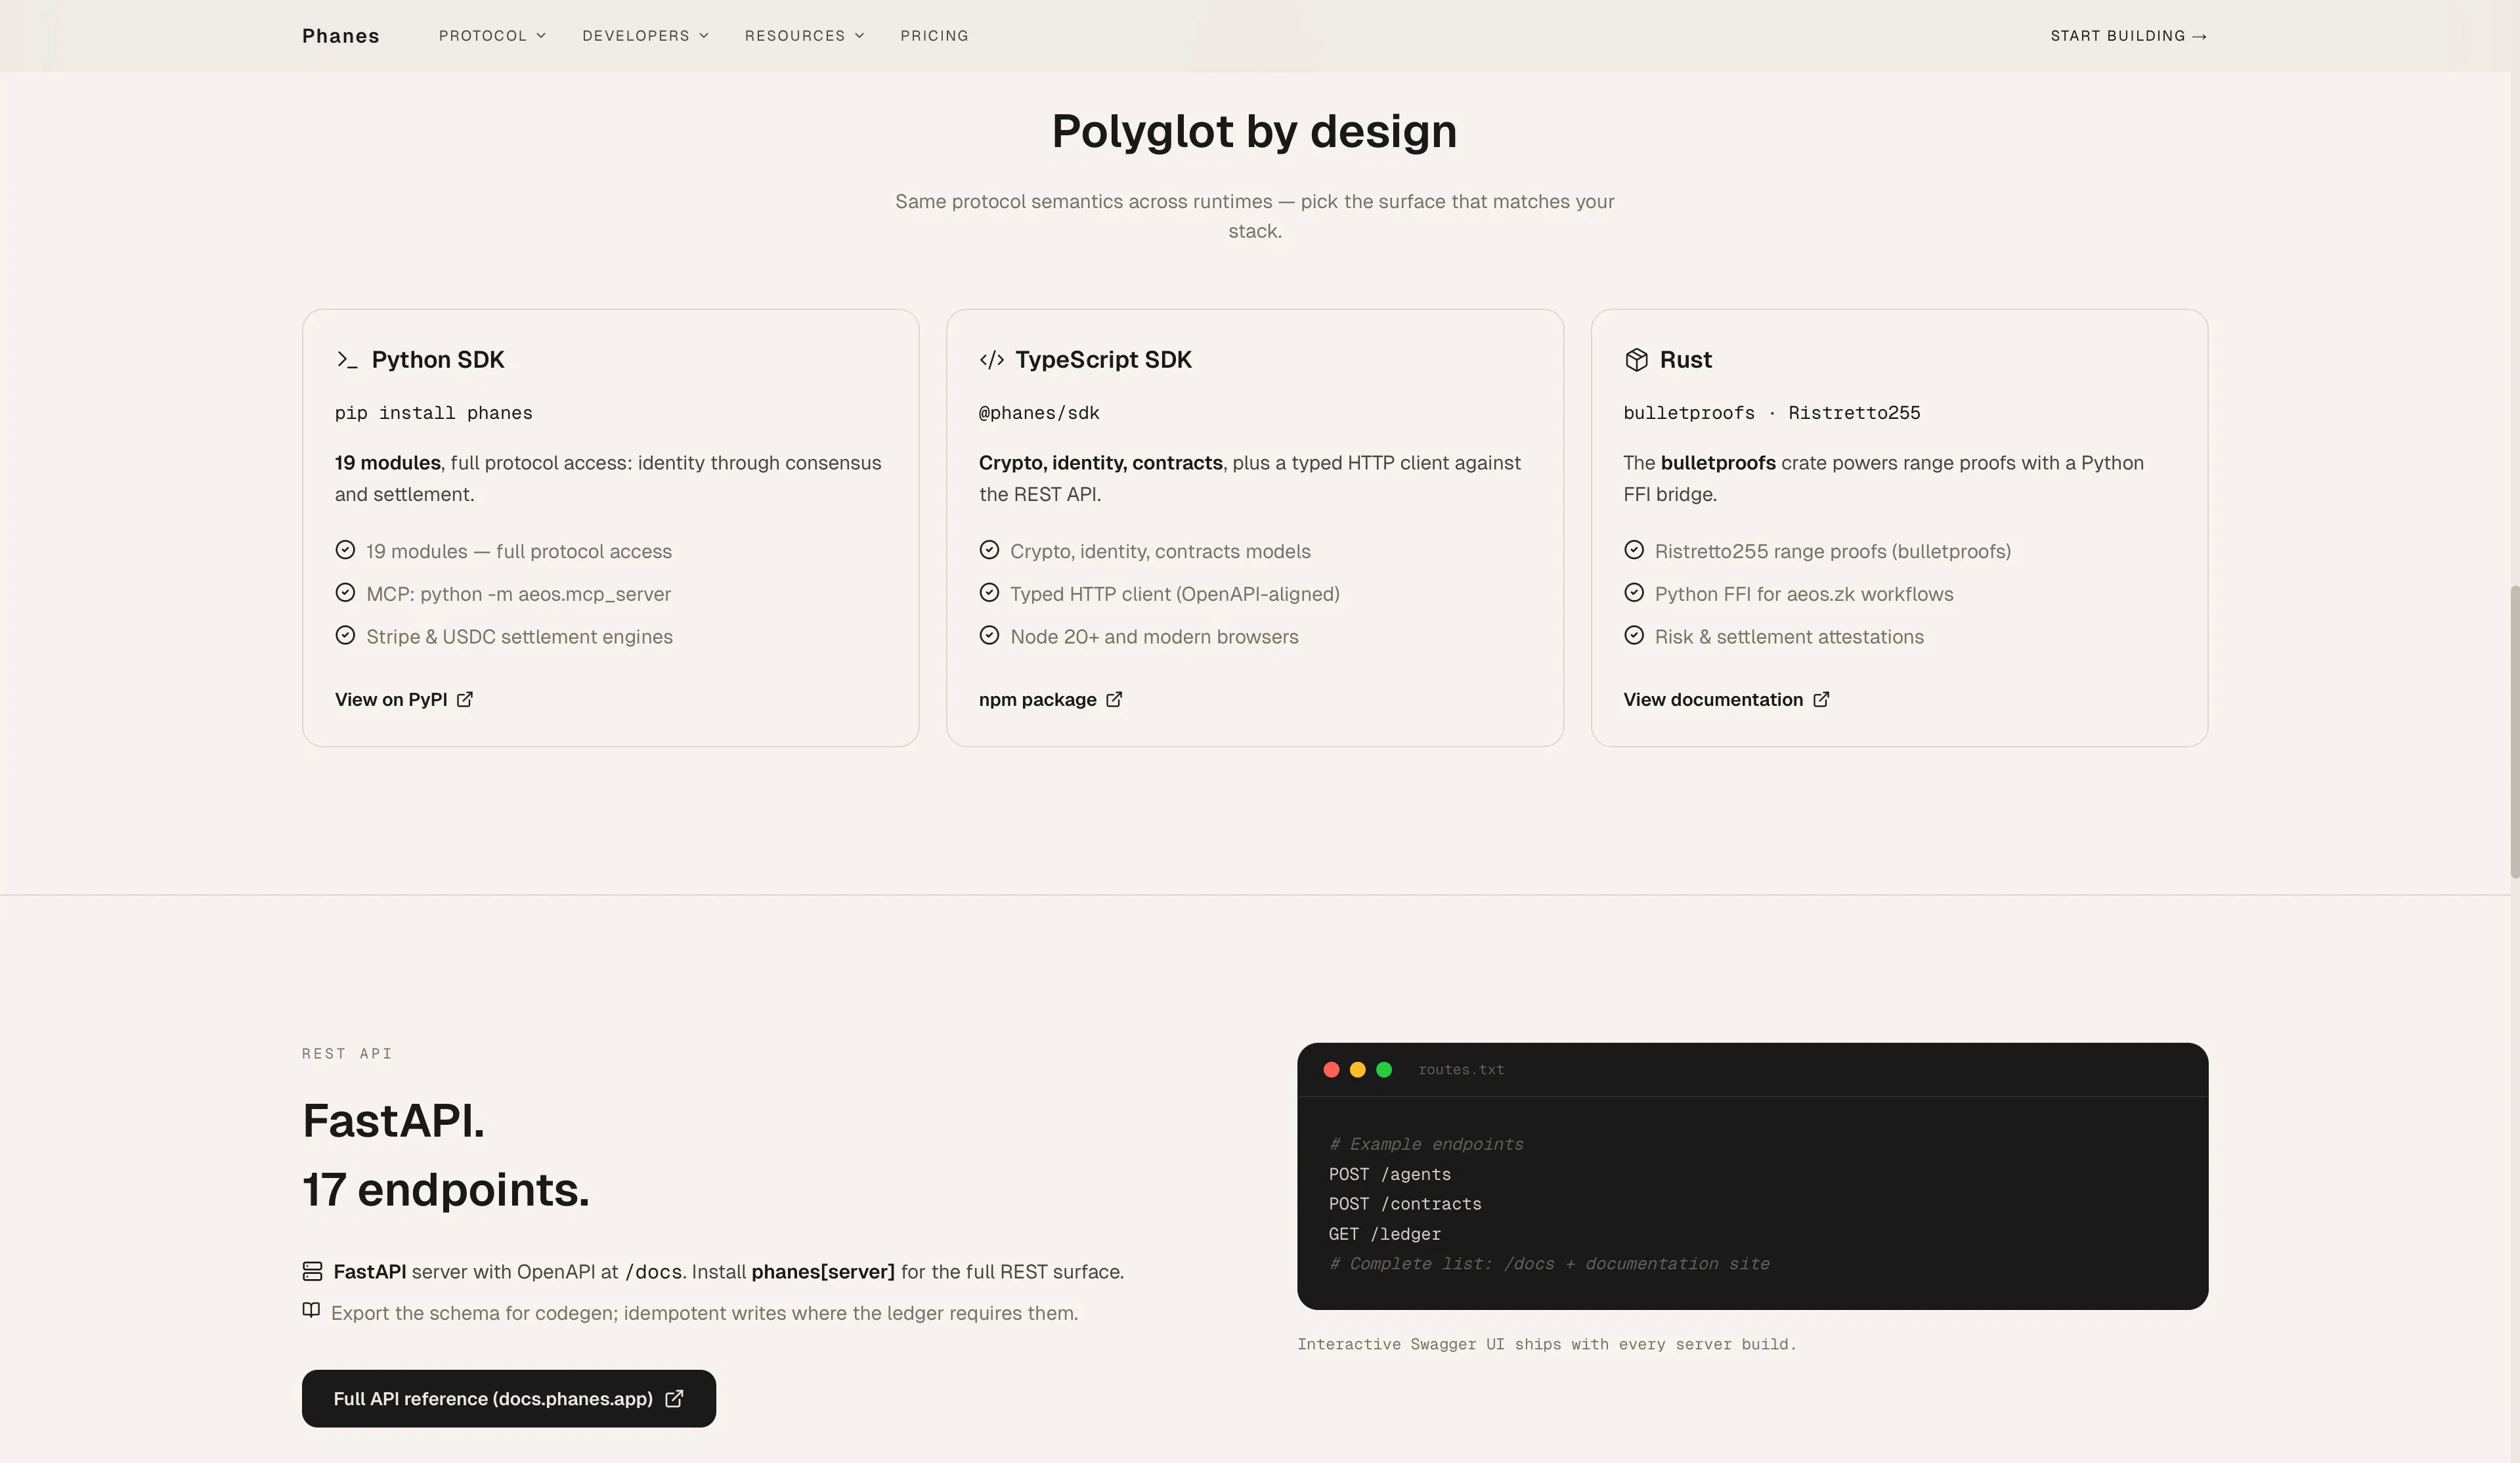Expand the chevron next to Developers
Viewport: 2520px width, 1463px height.
pyautogui.click(x=704, y=36)
